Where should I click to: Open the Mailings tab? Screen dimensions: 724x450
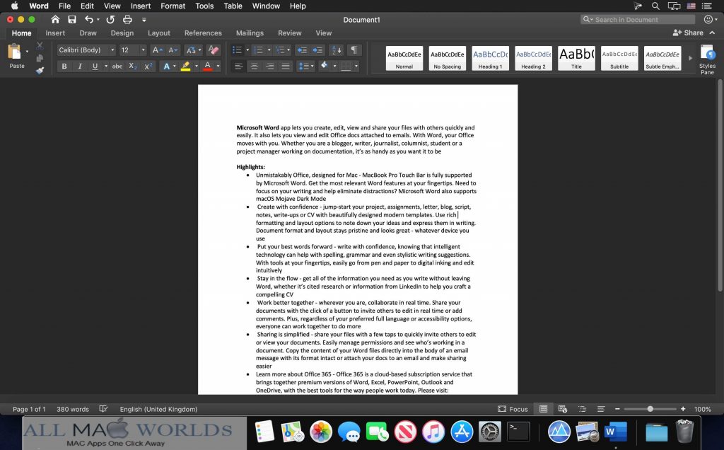pyautogui.click(x=250, y=33)
